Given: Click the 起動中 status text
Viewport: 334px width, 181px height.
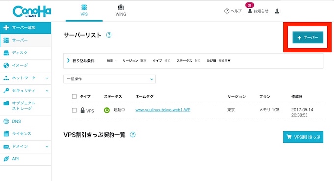Looking at the screenshot, I should (x=119, y=110).
